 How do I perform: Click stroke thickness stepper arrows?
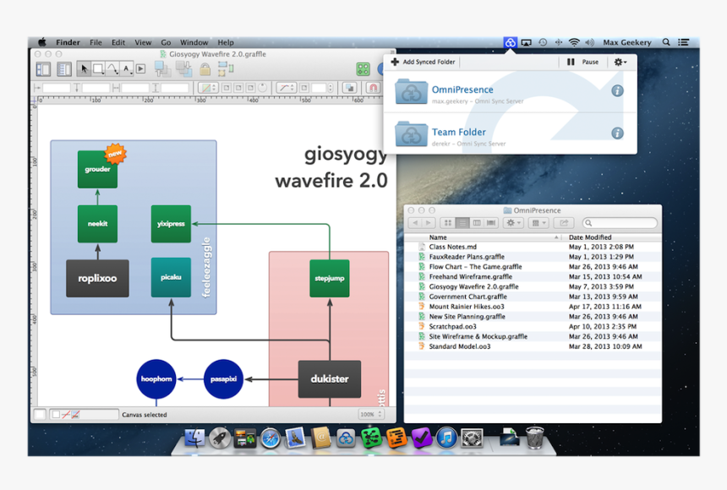(x=331, y=88)
